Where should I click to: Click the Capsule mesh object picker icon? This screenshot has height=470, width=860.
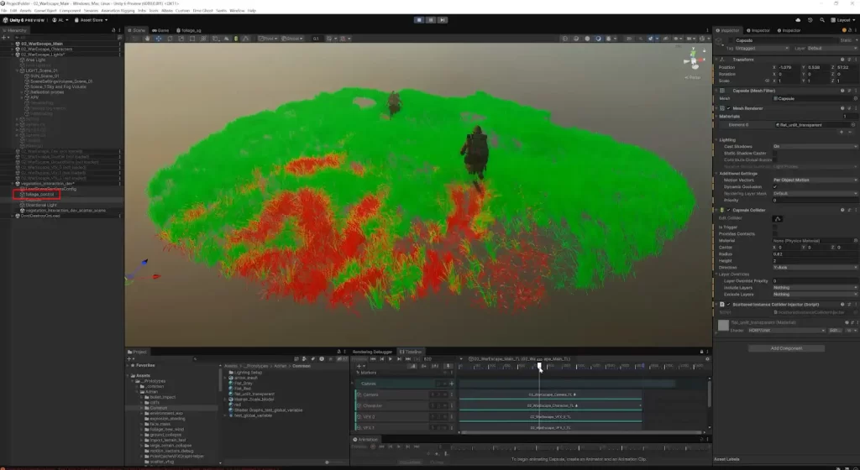click(x=856, y=98)
